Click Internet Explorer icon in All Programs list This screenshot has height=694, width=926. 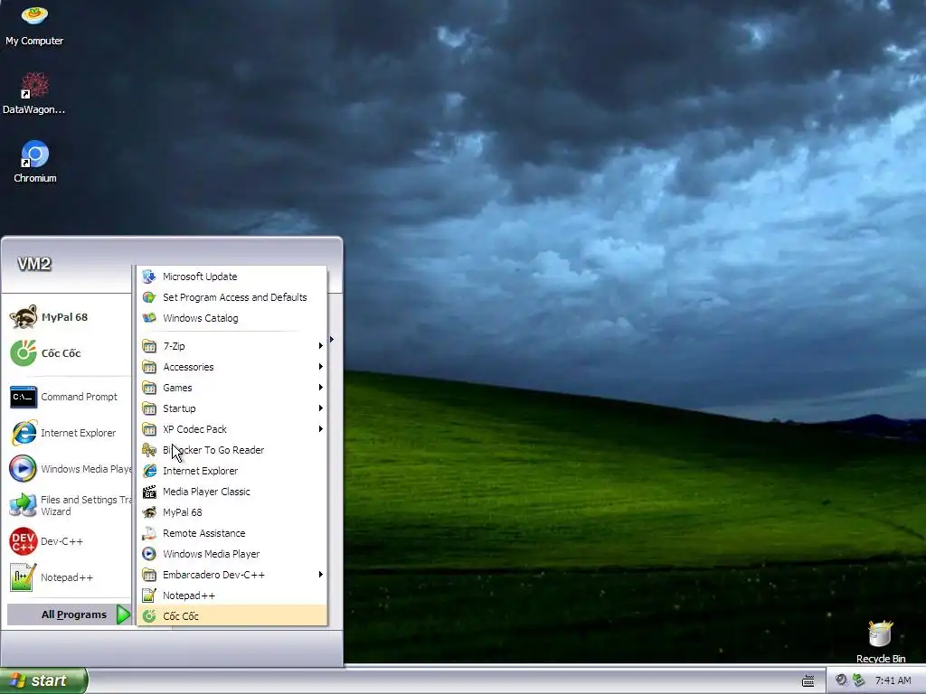point(149,470)
